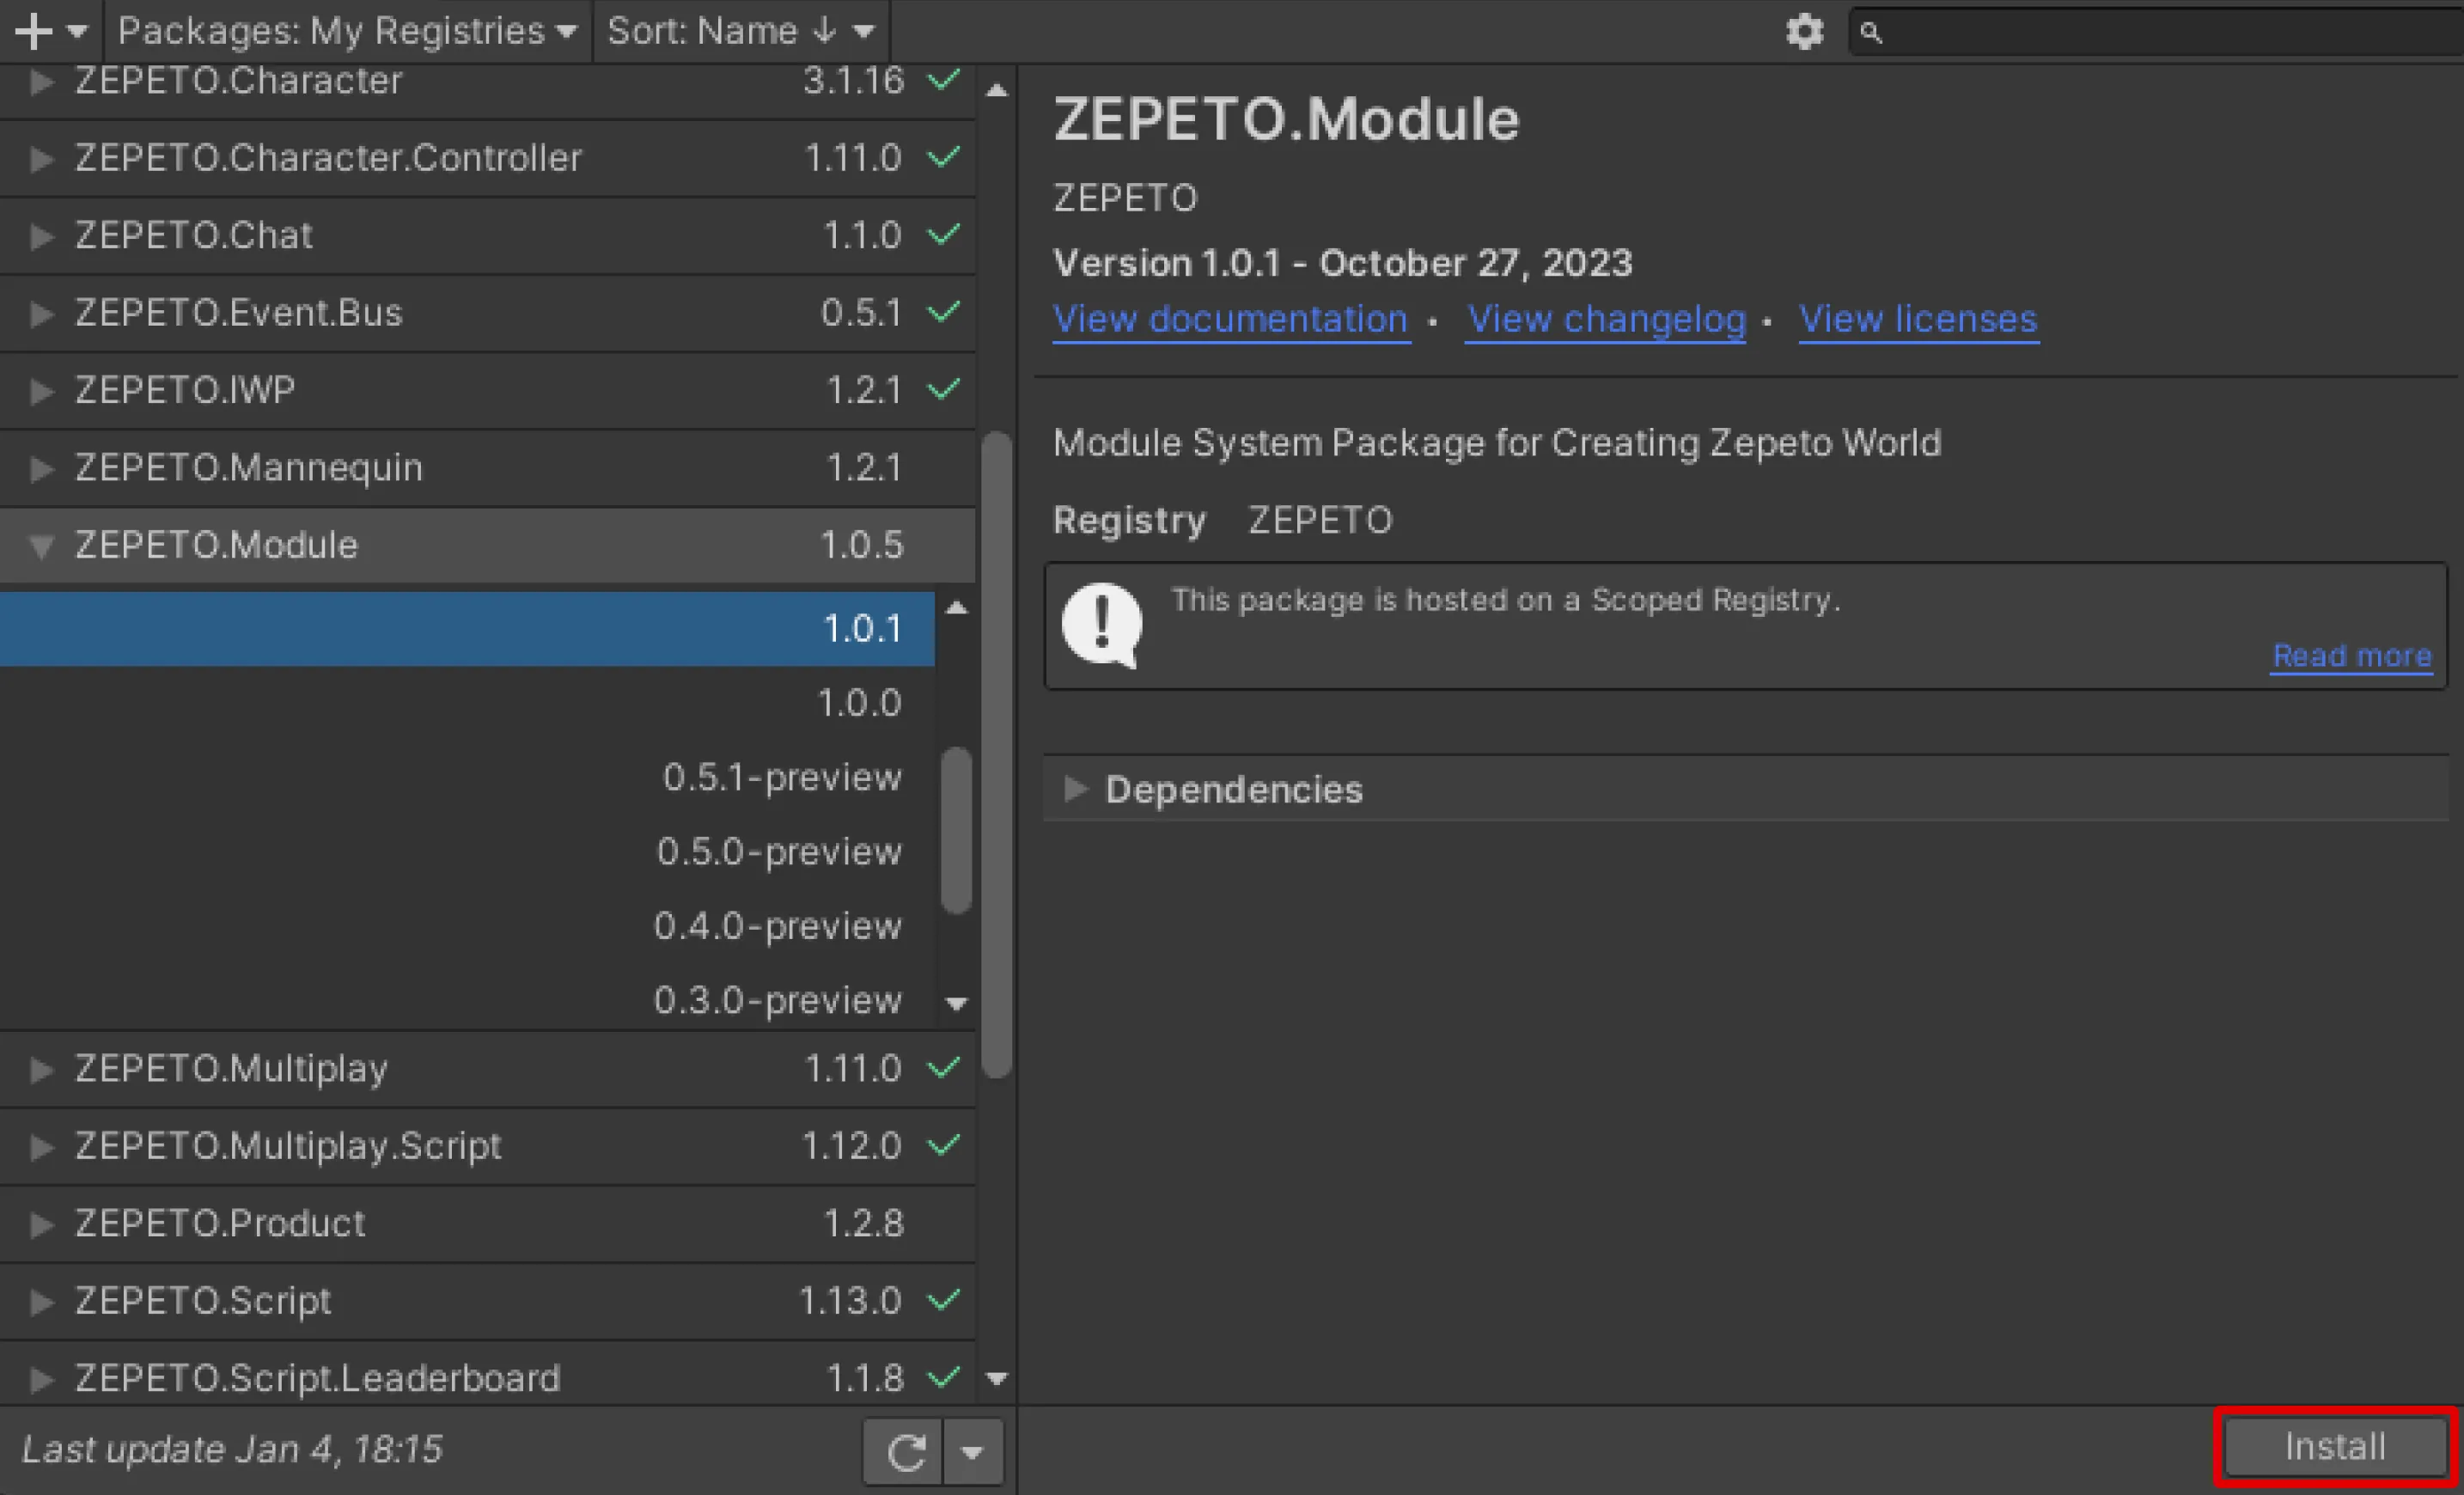Viewport: 2464px width, 1495px height.
Task: Click the version list scroll-up arrow
Action: click(957, 608)
